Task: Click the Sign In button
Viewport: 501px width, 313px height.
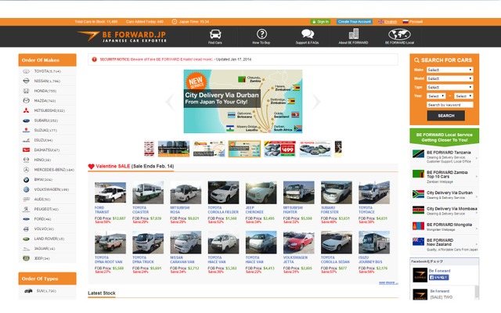Action: (x=320, y=22)
